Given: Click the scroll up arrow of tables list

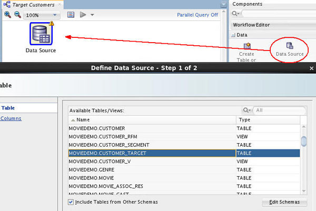Looking at the screenshot, I should 304,127.
